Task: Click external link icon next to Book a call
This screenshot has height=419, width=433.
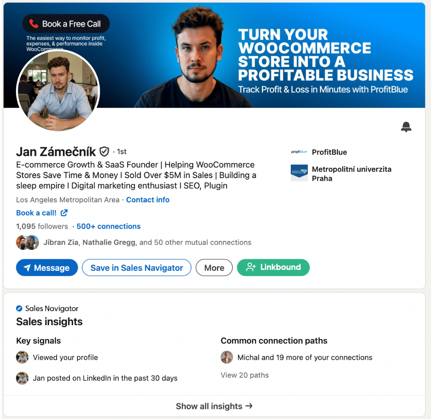Action: [x=64, y=213]
